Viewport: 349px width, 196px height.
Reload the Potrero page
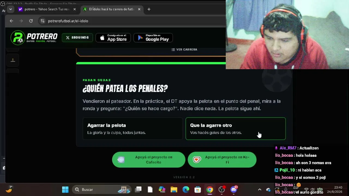click(31, 21)
